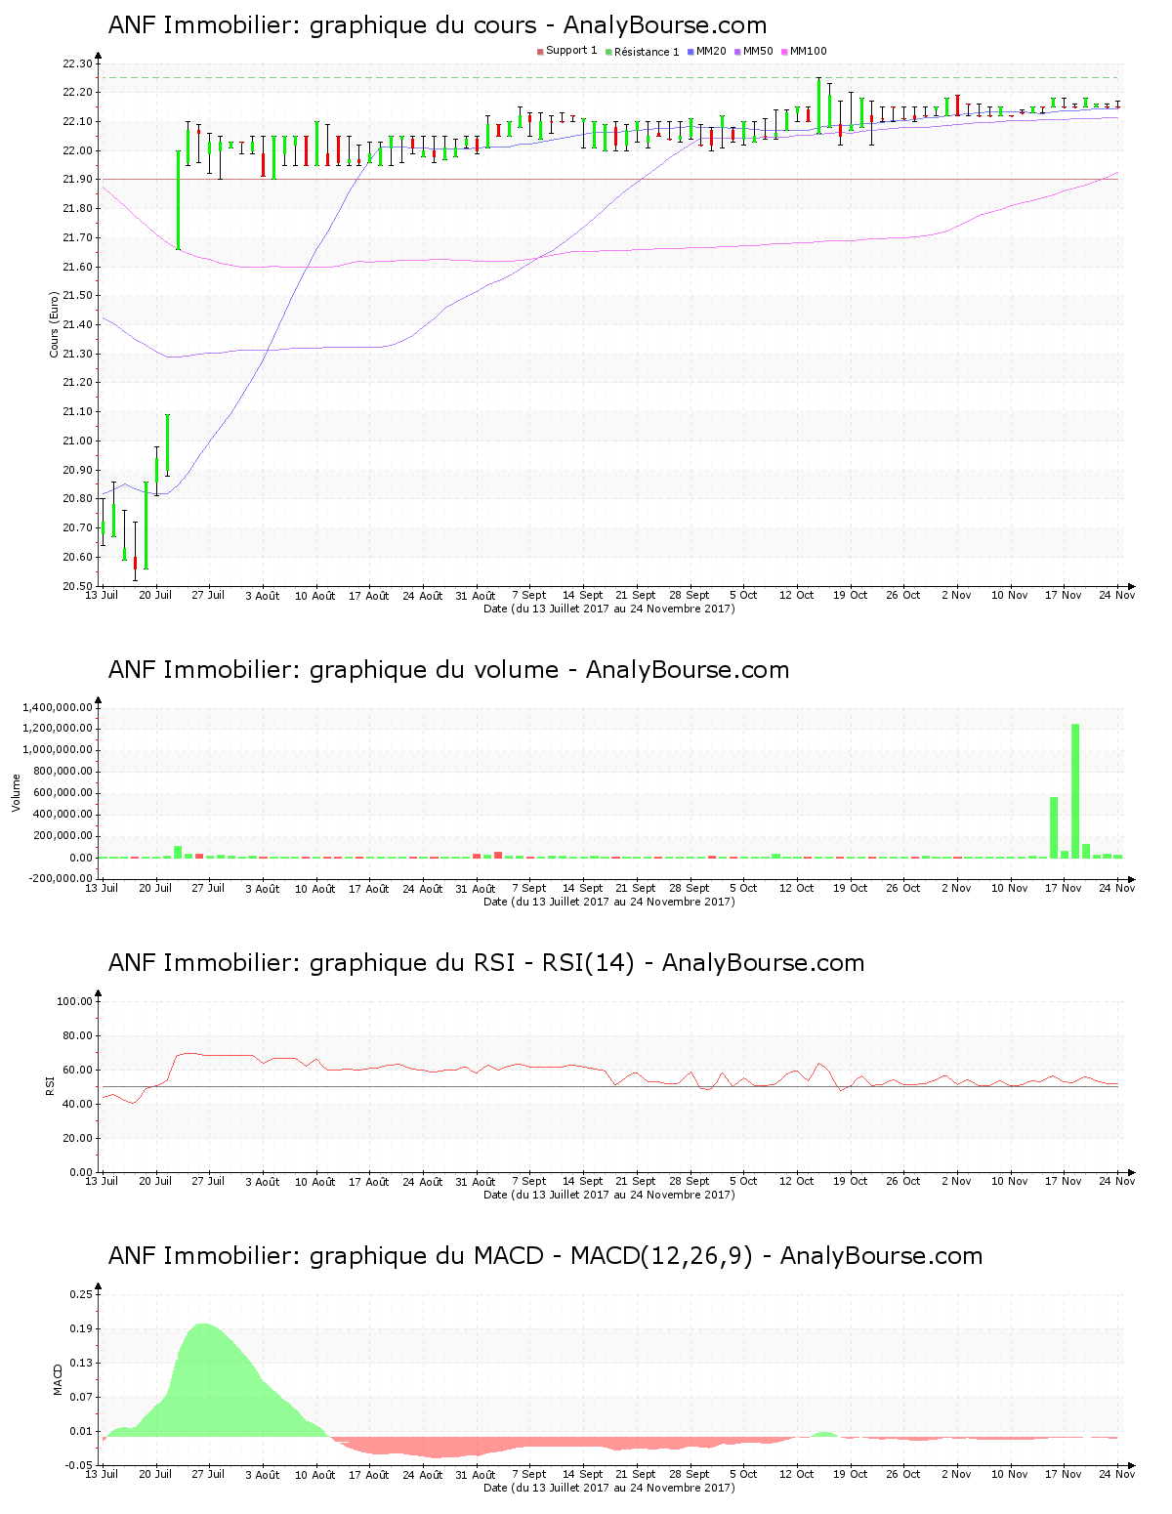The image size is (1172, 1514).
Task: Click the 21.00 value on price axis
Action: tap(76, 441)
